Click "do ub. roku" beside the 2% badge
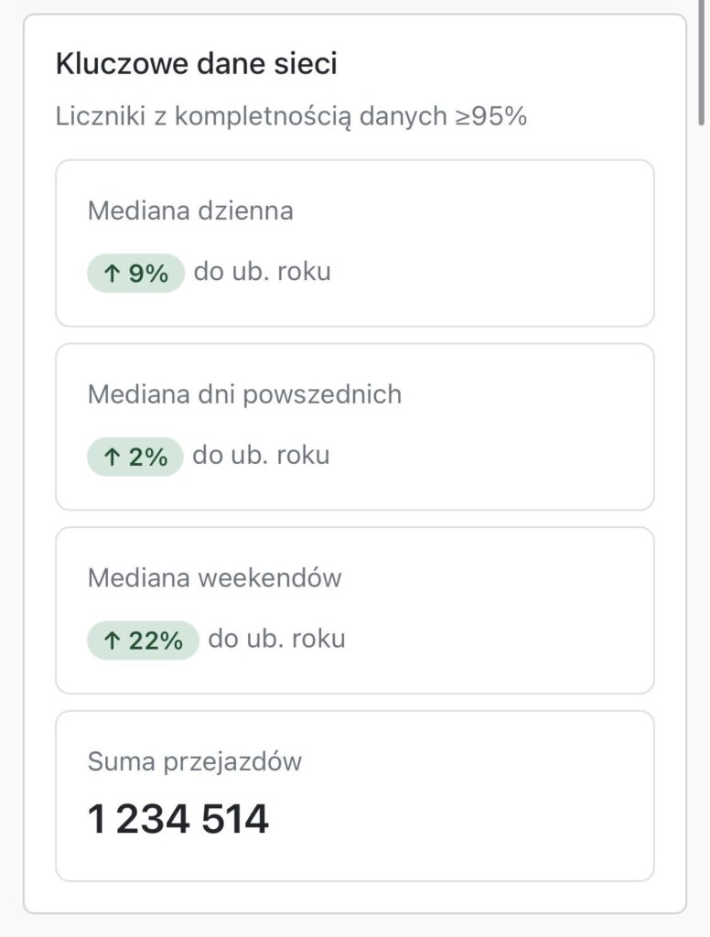710x937 pixels. [261, 456]
